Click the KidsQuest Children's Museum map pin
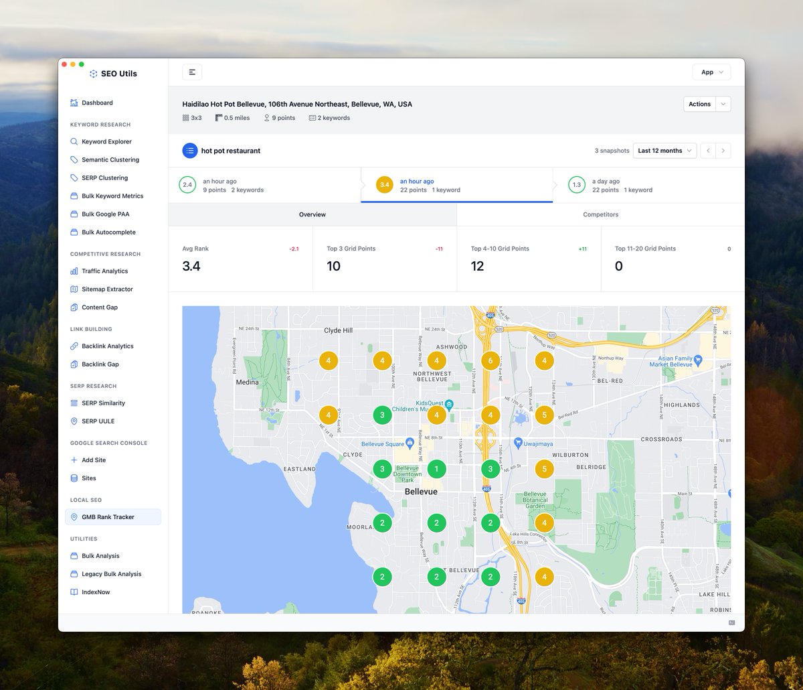Screen dimensions: 803x690 (449, 404)
